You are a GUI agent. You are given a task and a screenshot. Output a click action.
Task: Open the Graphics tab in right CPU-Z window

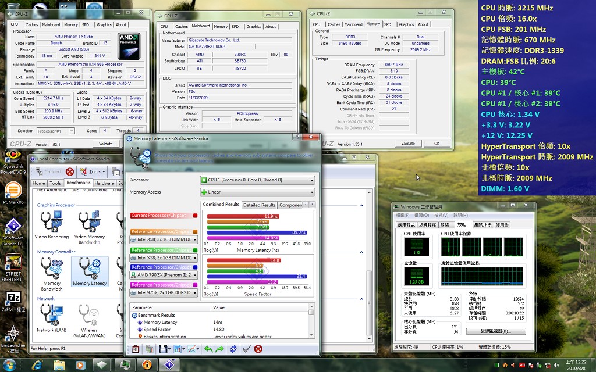click(x=406, y=24)
